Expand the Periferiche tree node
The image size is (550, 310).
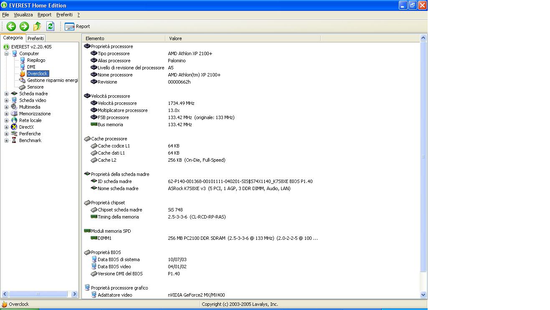tap(6, 134)
